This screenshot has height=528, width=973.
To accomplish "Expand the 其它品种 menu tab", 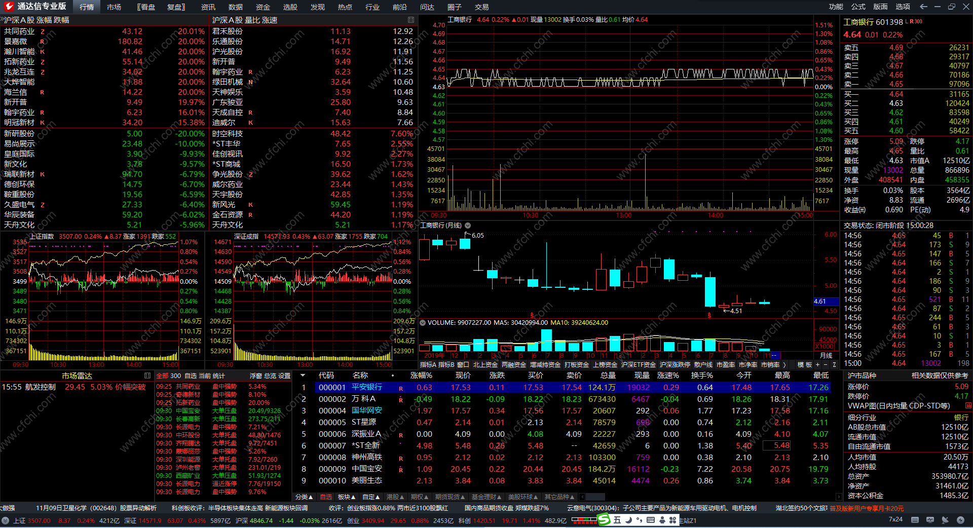I will point(559,497).
